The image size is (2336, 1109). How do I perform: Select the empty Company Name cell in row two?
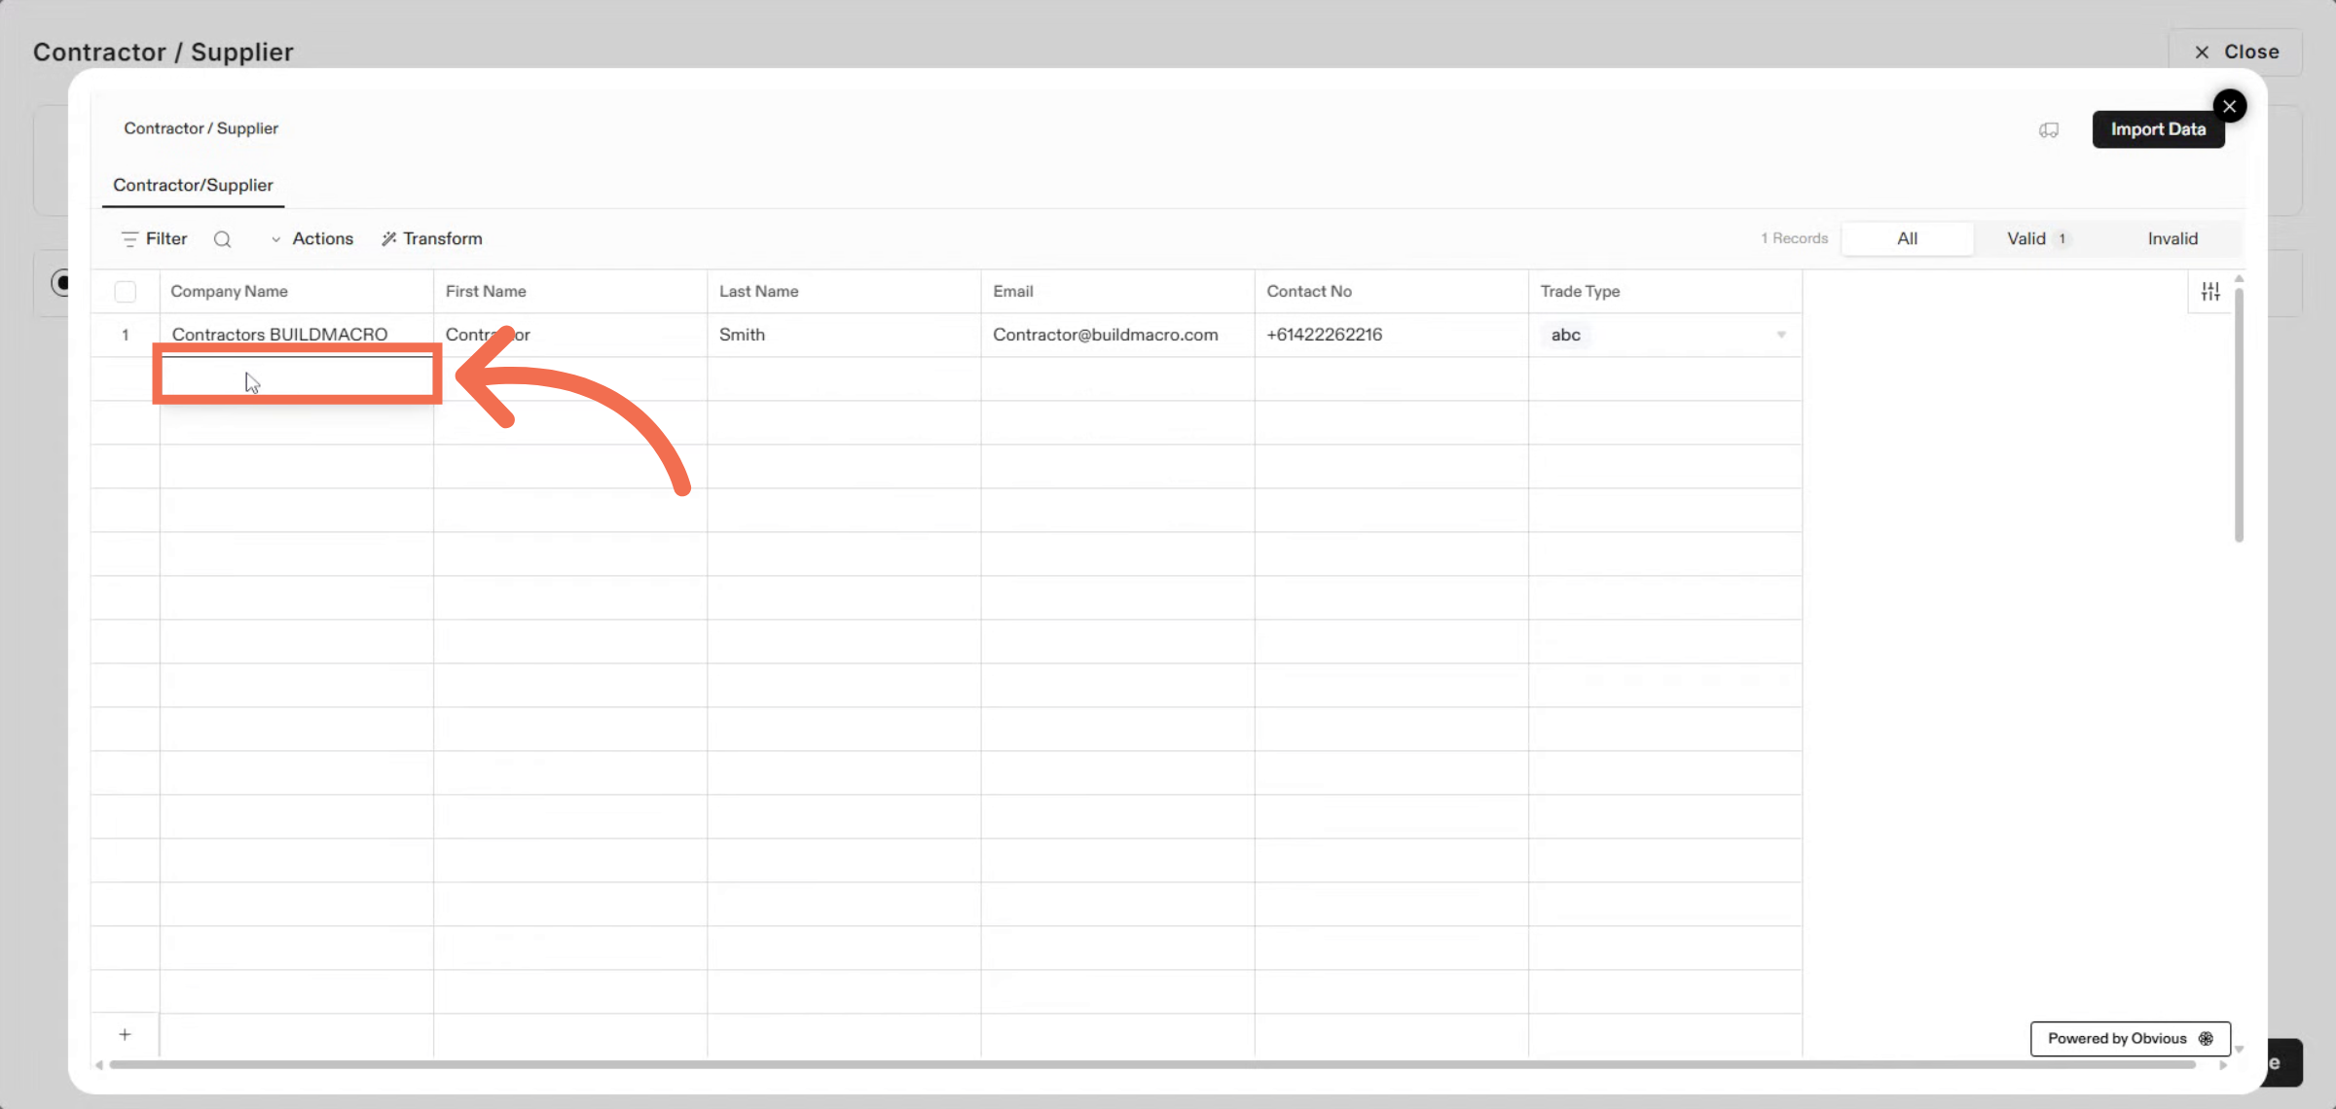tap(297, 378)
